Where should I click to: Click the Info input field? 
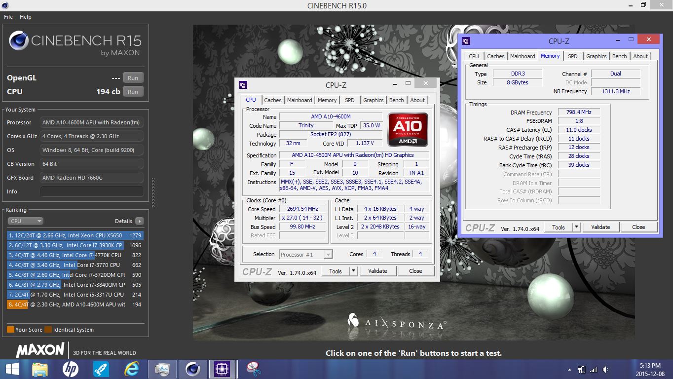92,191
